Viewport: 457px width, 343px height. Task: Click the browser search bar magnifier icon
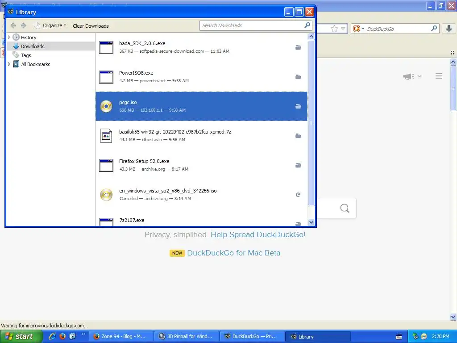point(434,29)
